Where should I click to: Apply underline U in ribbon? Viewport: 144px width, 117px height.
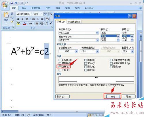tap(27, 19)
